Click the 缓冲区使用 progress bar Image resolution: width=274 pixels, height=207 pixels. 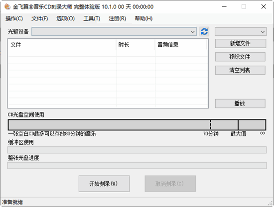137,150
